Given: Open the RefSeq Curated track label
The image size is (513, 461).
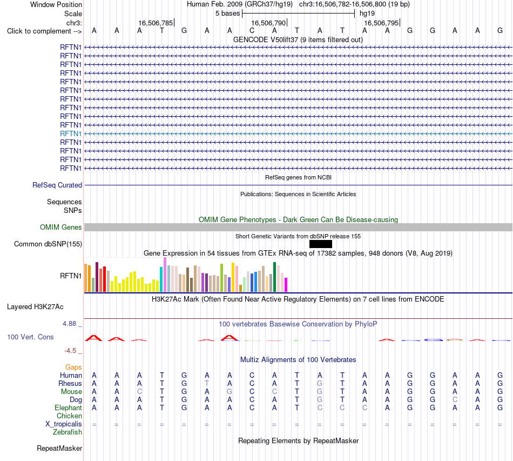Looking at the screenshot, I should pos(57,185).
